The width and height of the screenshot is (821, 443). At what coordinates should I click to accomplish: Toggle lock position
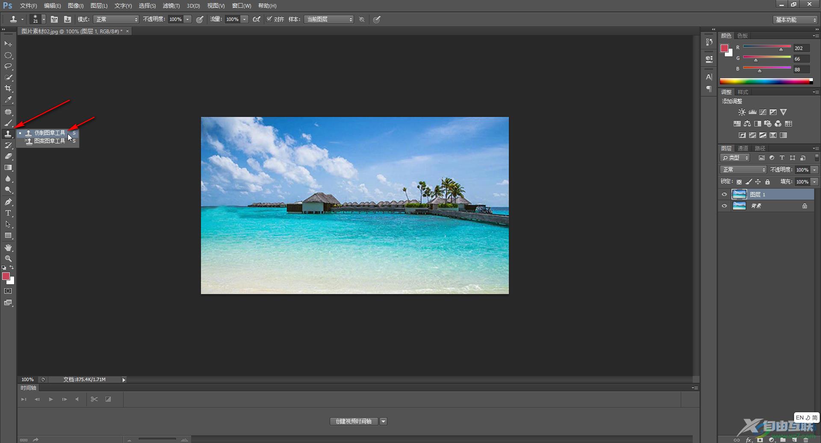(x=758, y=182)
